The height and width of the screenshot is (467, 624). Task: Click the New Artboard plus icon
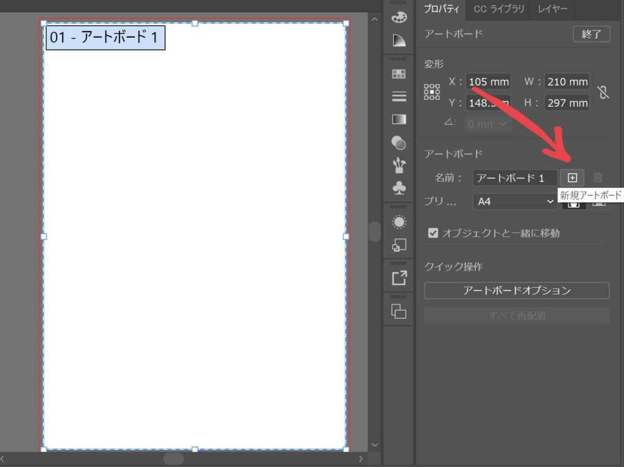click(572, 177)
